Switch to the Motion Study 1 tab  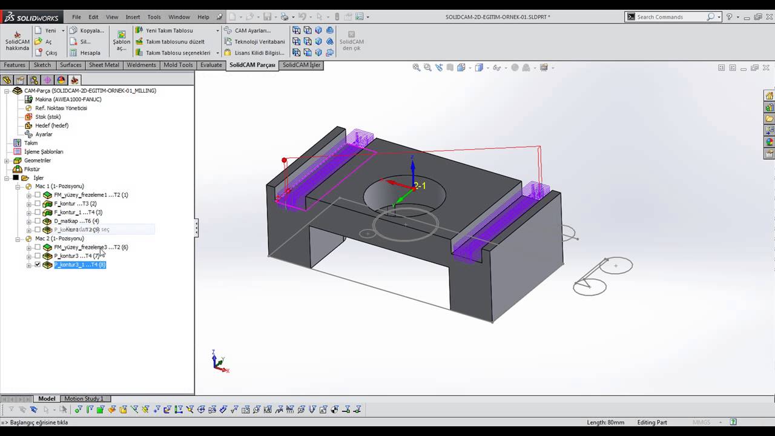pyautogui.click(x=84, y=398)
